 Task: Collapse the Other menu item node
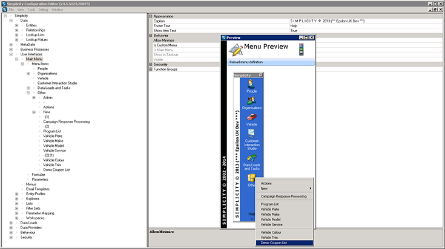click(28, 92)
